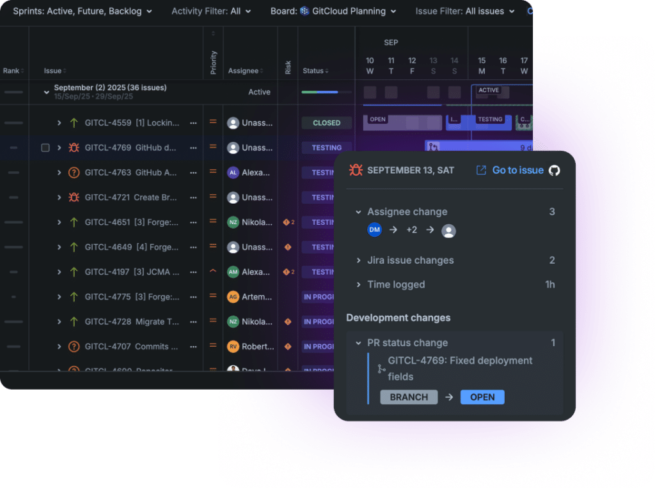The image size is (655, 488).
Task: Open the Issue Filter dropdown
Action: (465, 11)
